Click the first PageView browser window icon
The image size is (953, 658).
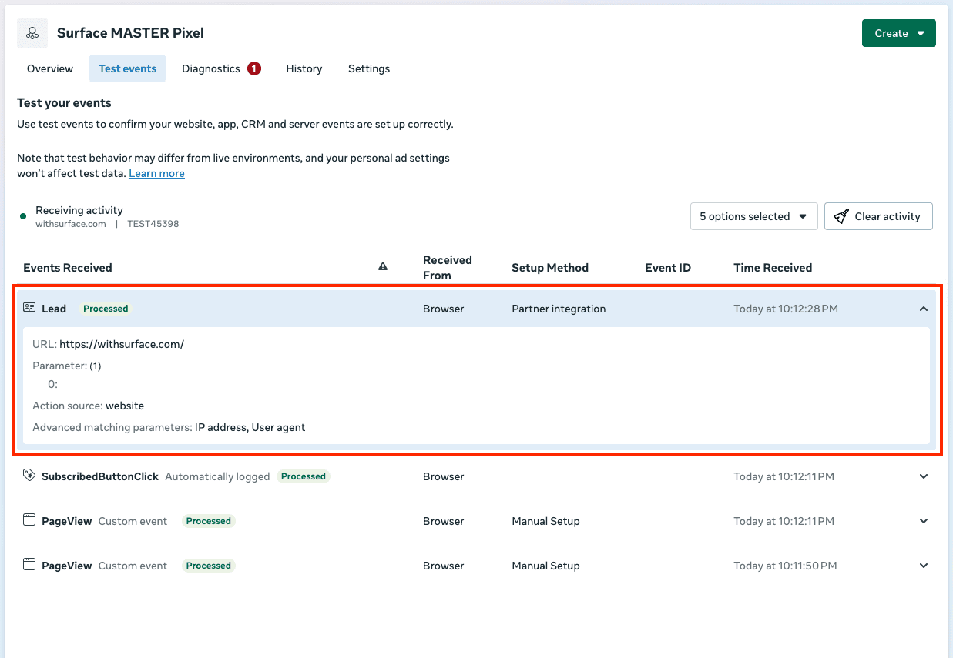coord(29,520)
